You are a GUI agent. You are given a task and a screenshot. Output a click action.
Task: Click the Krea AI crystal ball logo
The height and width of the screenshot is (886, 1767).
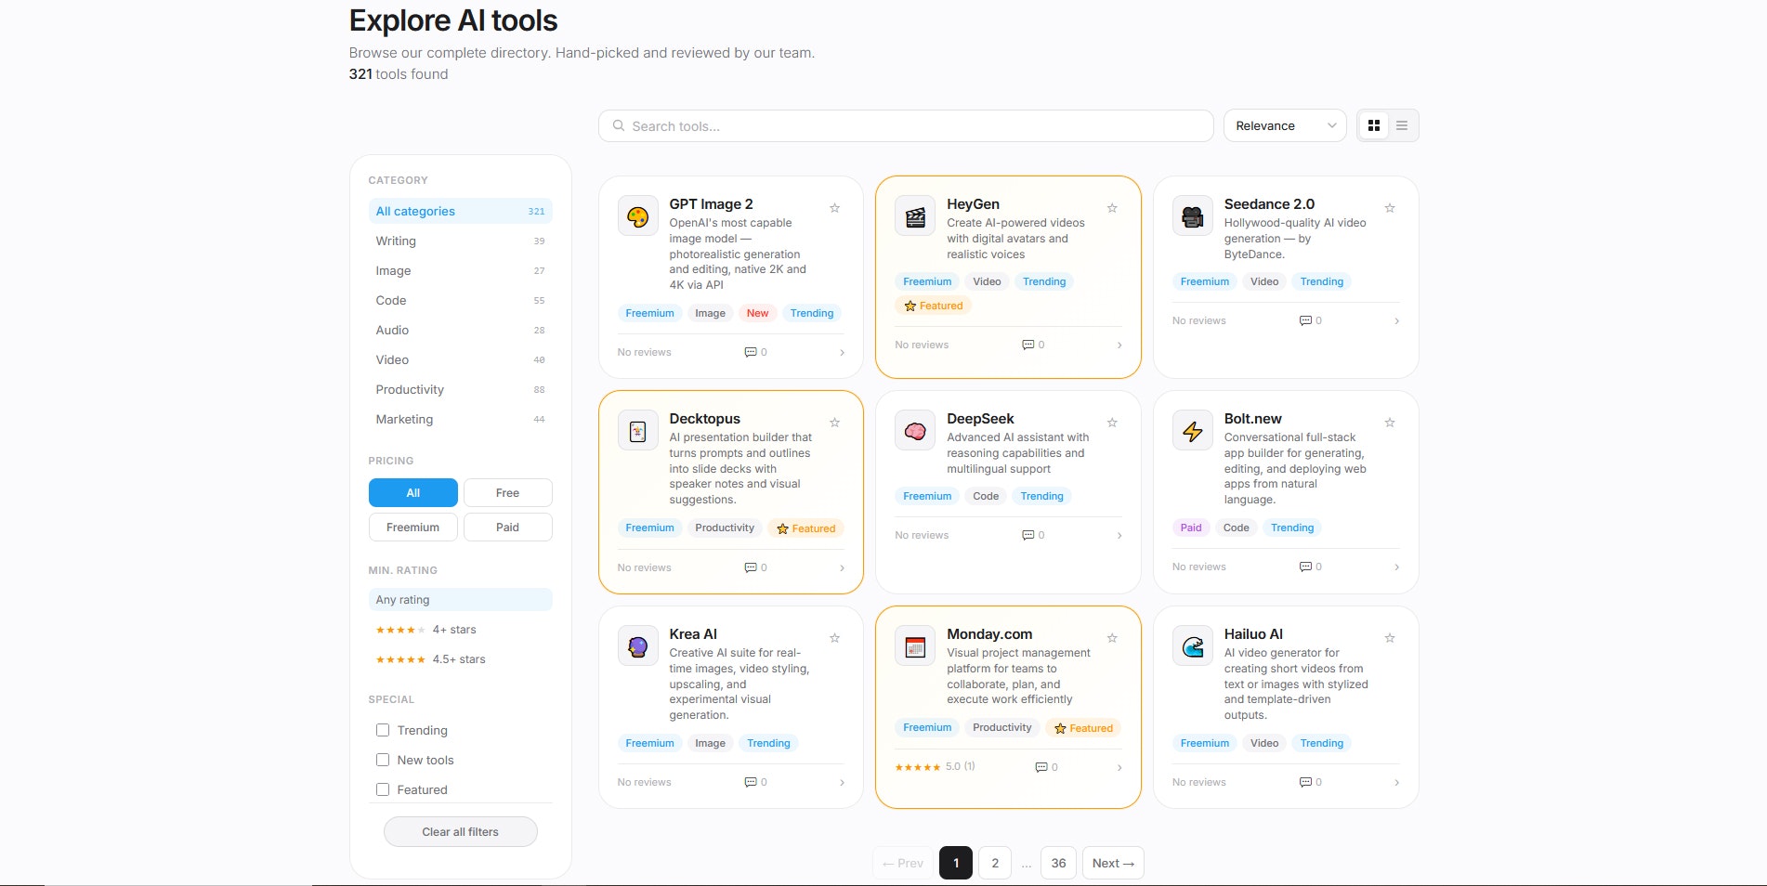638,646
